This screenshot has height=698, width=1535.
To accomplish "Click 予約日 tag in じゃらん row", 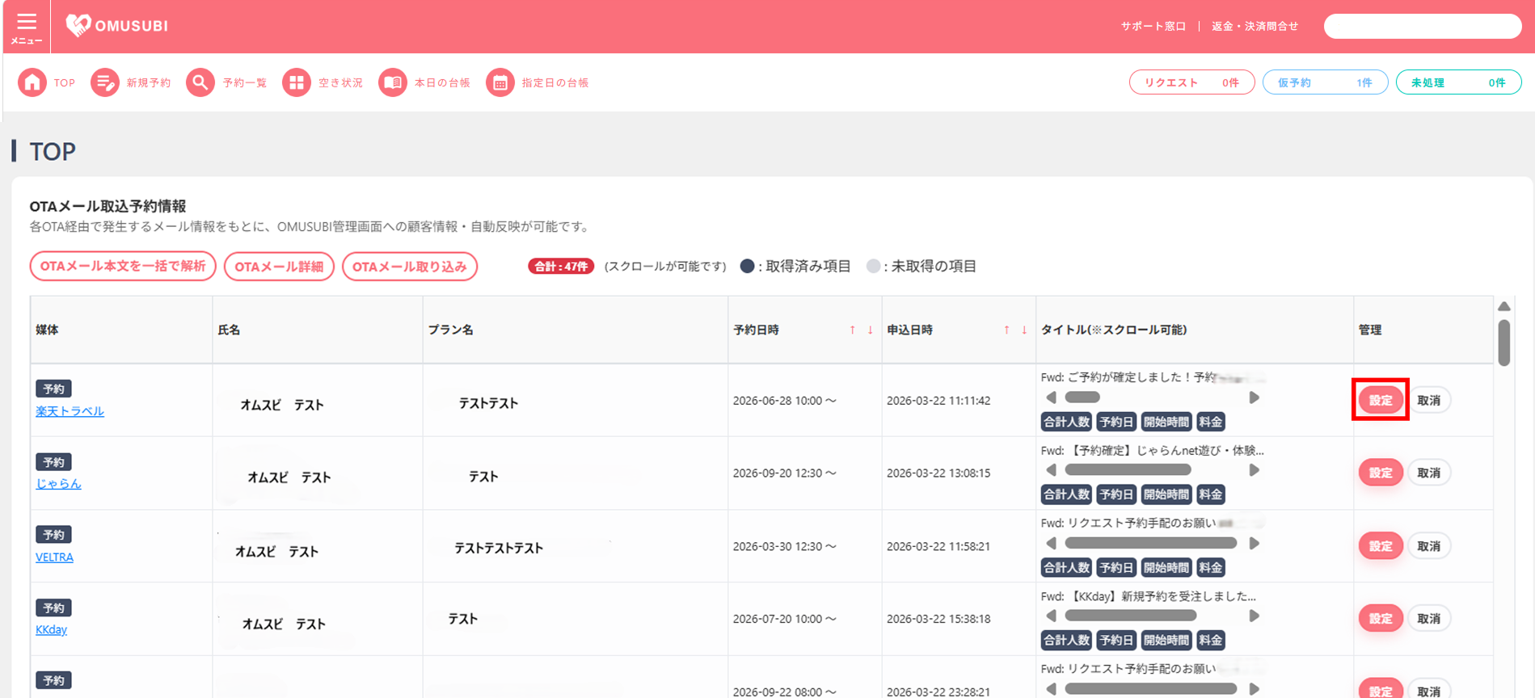I will click(x=1116, y=494).
